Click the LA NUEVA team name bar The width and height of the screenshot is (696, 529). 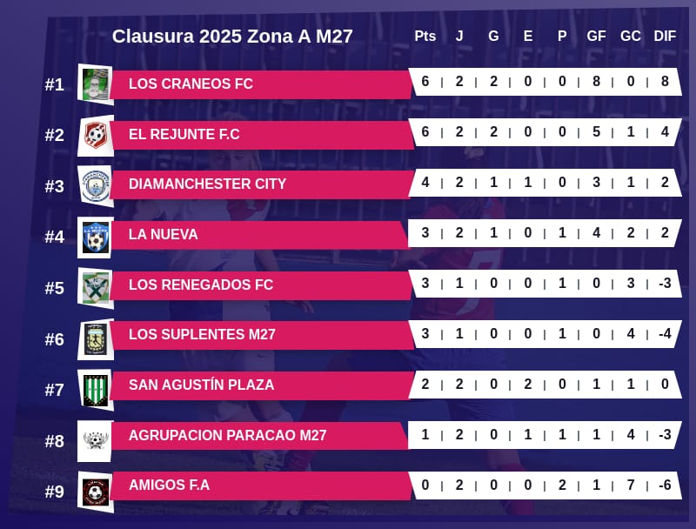(x=163, y=235)
